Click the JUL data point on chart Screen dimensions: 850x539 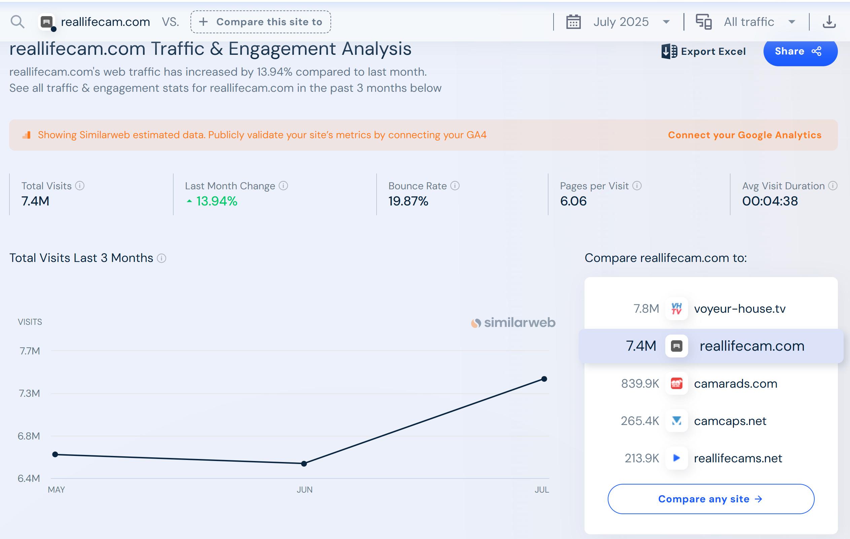[x=544, y=379]
